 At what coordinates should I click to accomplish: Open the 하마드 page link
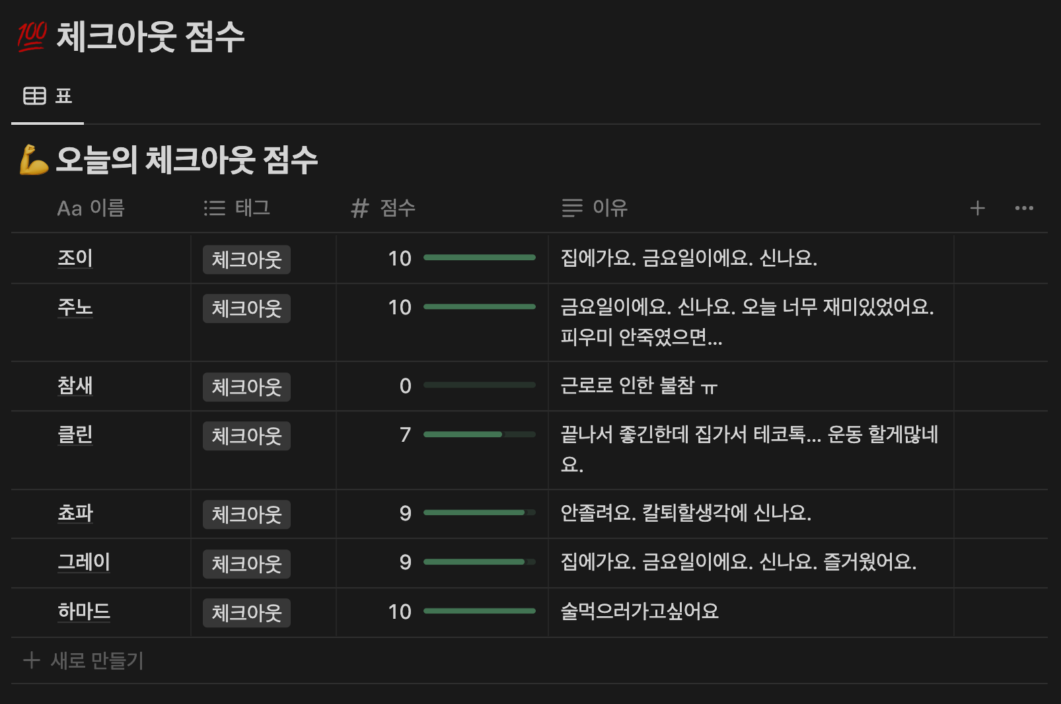tap(84, 612)
